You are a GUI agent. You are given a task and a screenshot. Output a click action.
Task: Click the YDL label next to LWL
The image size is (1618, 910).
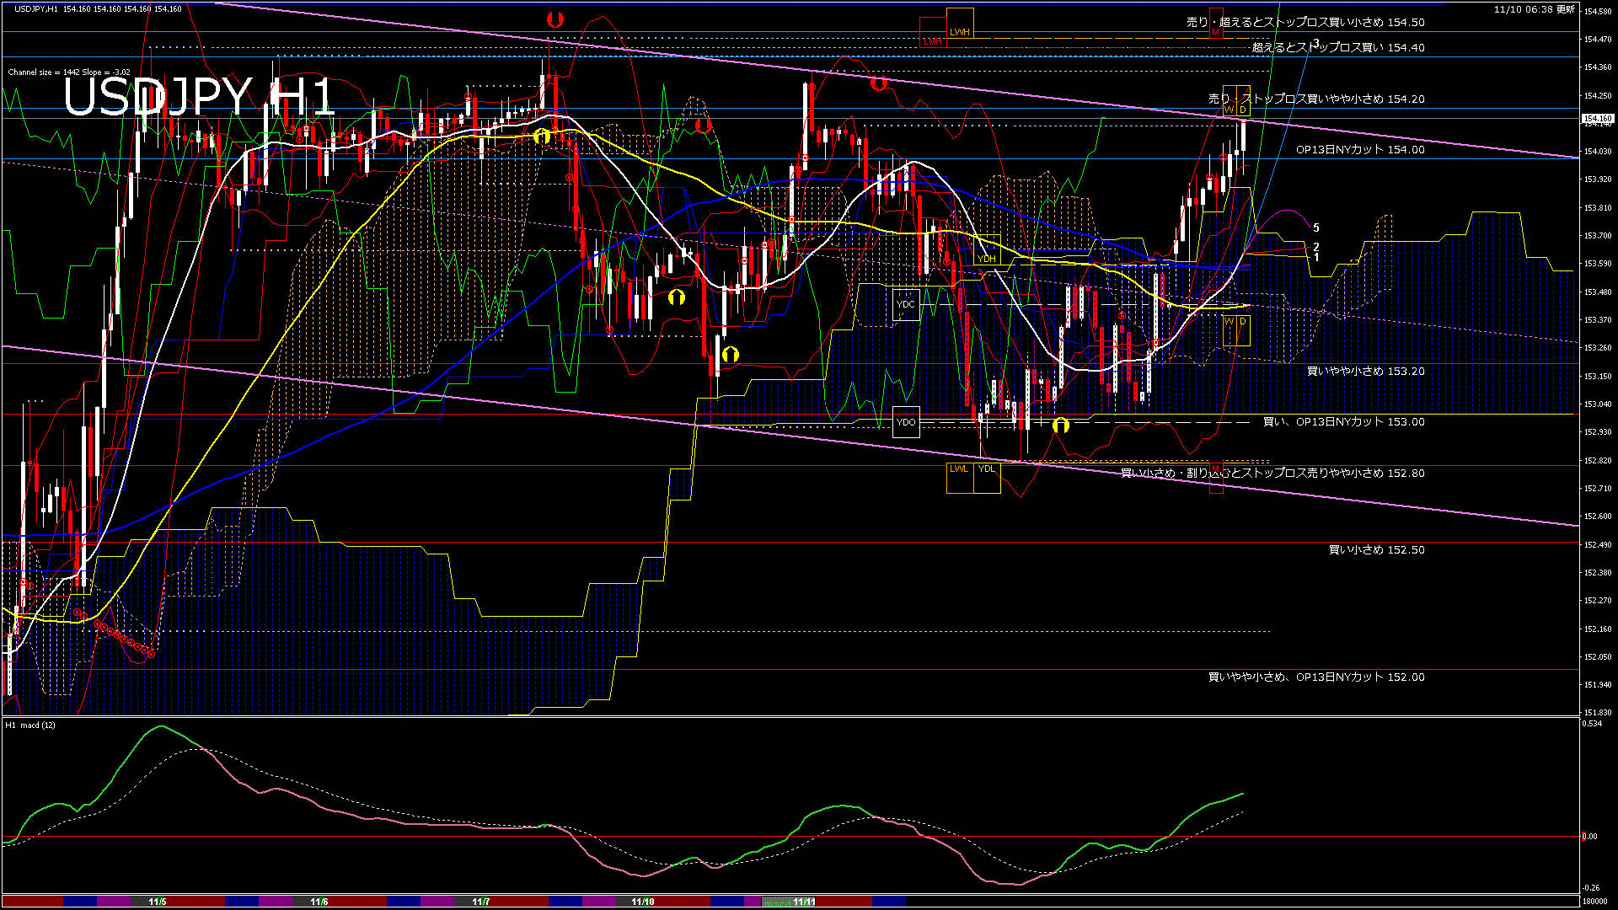click(987, 468)
